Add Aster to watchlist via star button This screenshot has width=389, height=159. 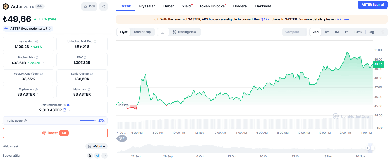[x=89, y=6]
